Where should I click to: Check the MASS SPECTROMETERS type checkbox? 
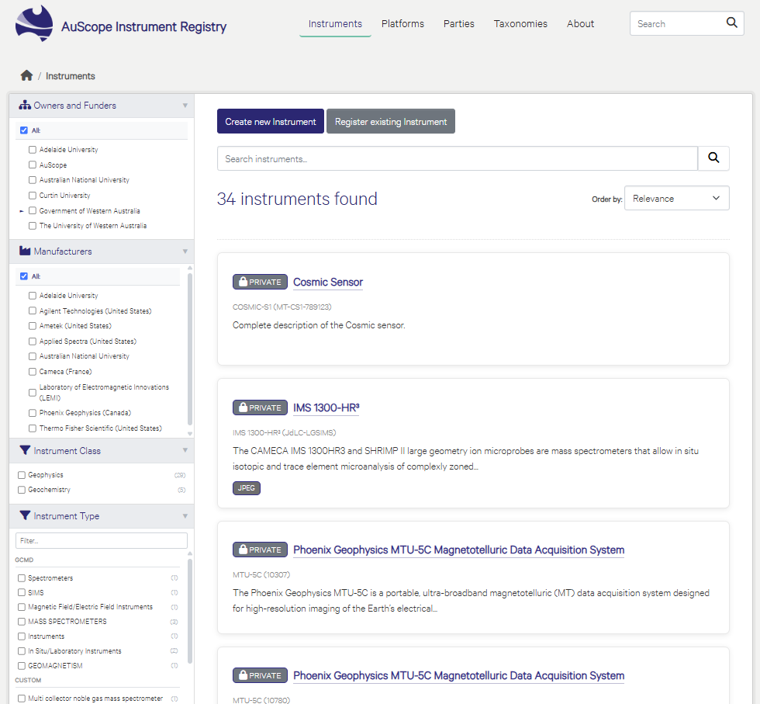pyautogui.click(x=22, y=622)
